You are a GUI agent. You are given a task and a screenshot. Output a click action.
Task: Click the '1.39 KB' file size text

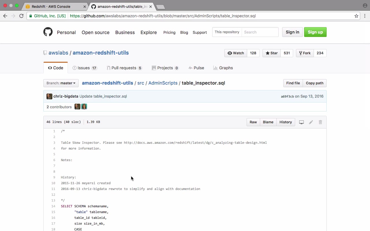tap(93, 122)
